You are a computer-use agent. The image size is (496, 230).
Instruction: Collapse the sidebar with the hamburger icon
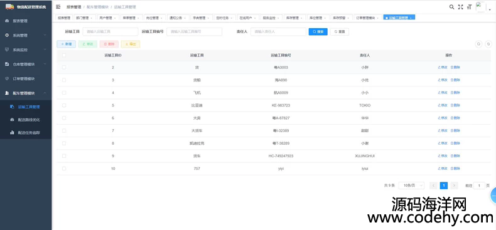coord(58,7)
